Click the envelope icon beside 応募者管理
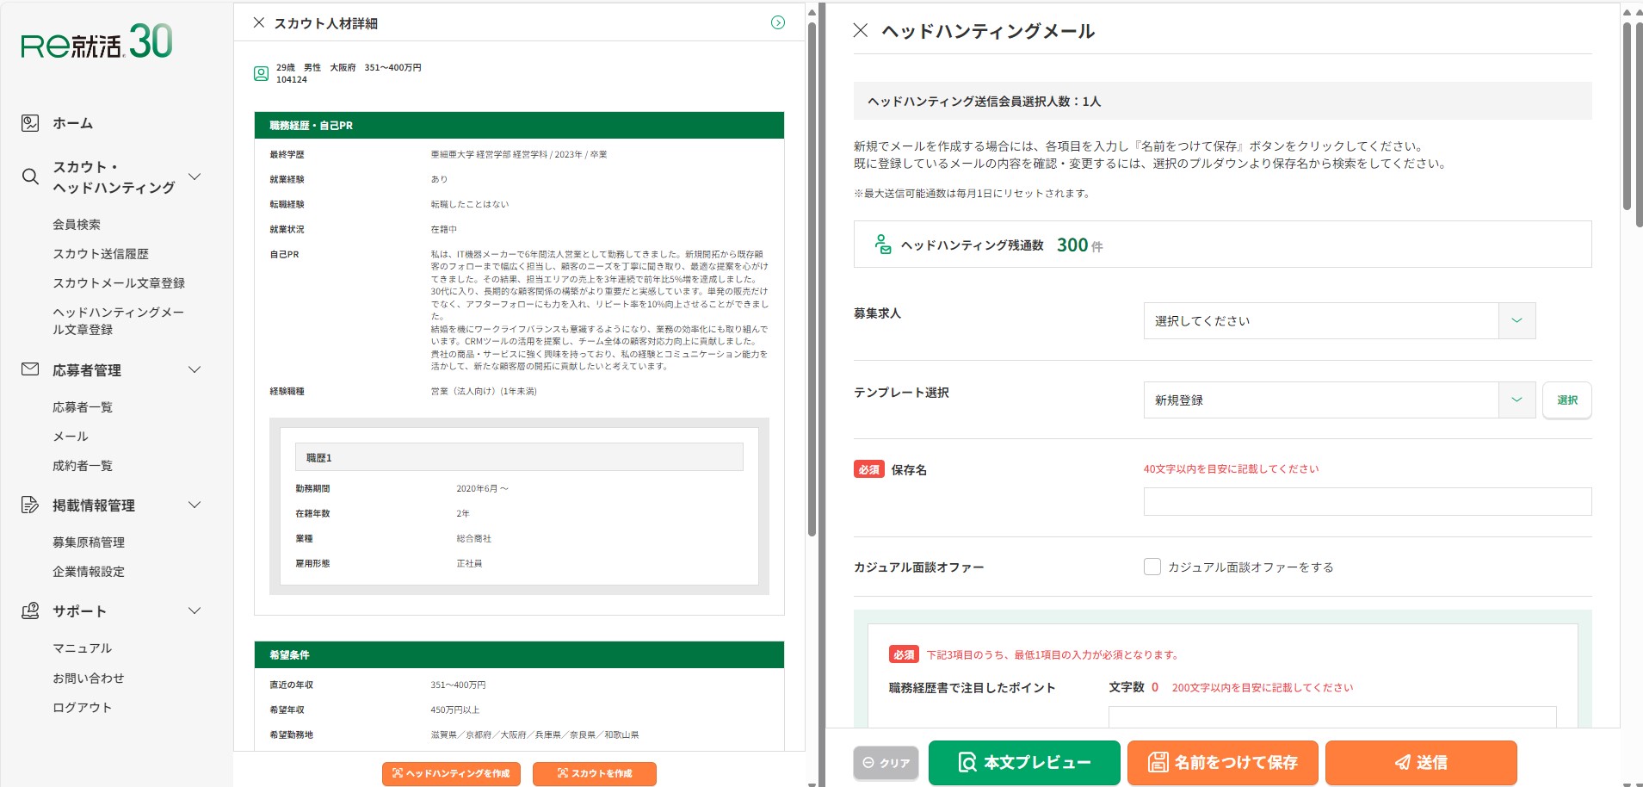This screenshot has height=787, width=1643. point(30,369)
